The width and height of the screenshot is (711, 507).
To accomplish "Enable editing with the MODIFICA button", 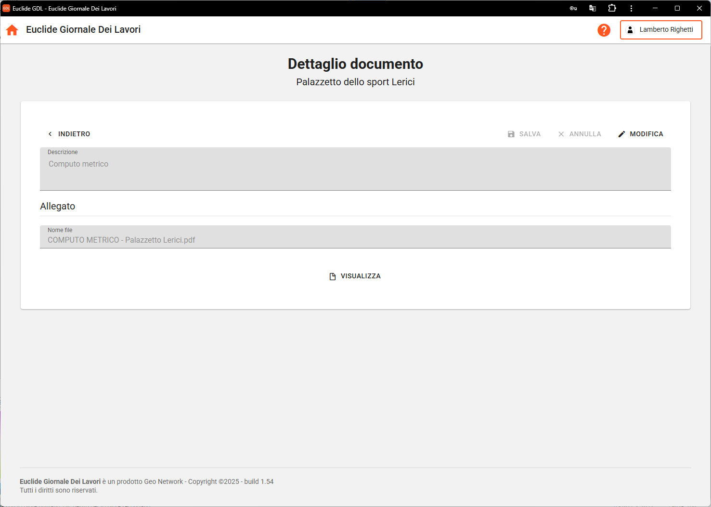I will [641, 134].
